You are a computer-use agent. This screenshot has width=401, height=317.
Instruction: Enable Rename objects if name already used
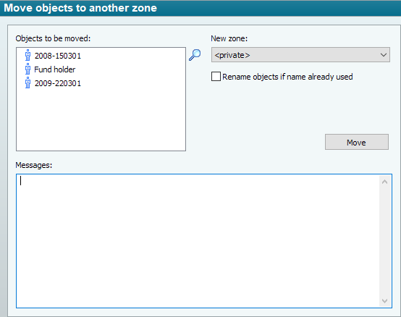coord(216,77)
